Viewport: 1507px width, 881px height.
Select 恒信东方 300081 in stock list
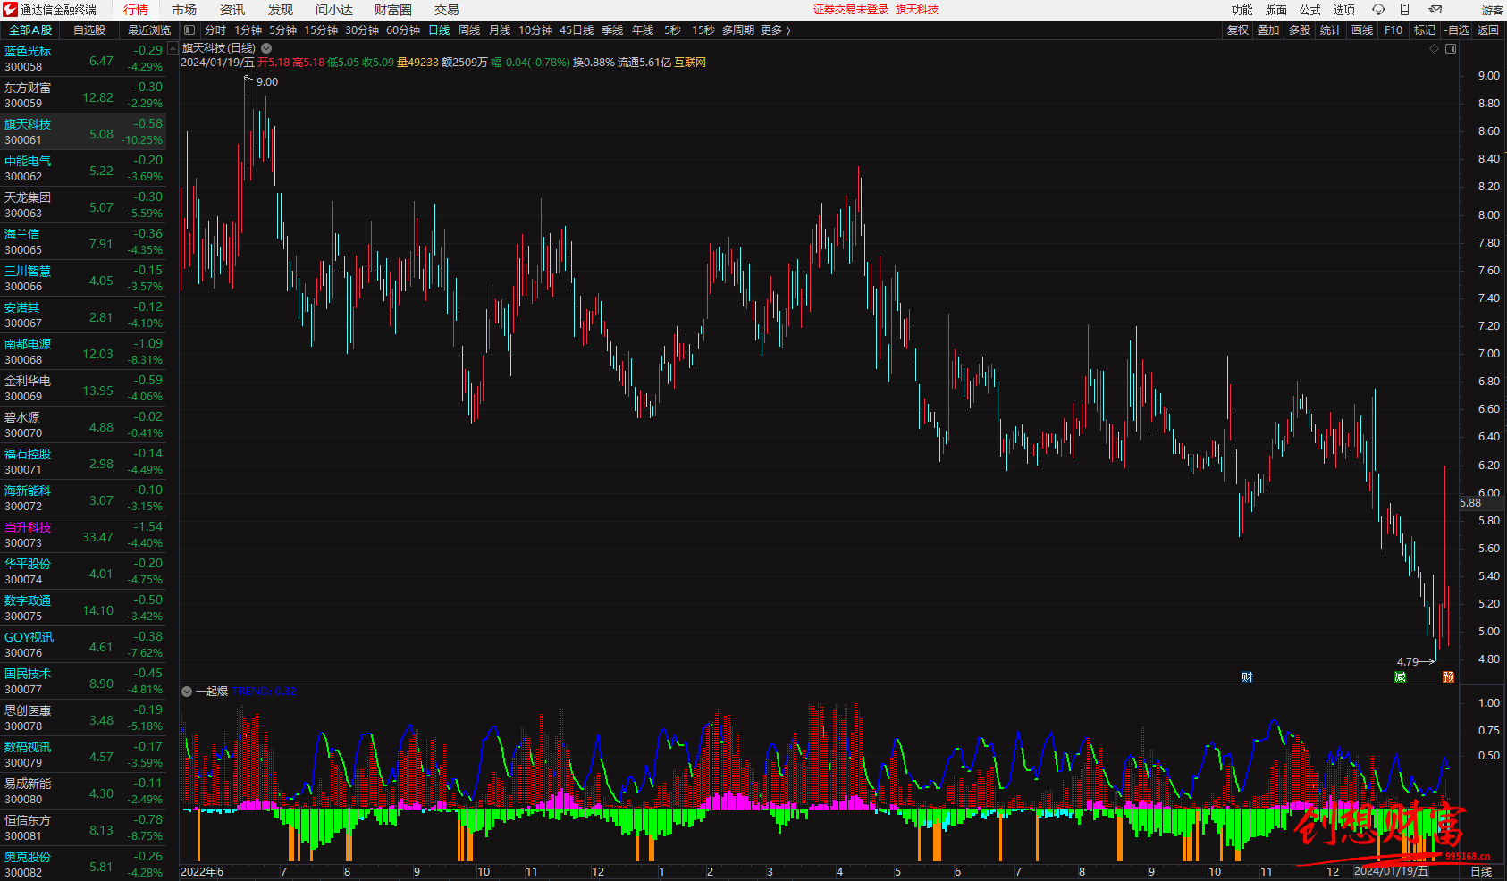tap(83, 827)
